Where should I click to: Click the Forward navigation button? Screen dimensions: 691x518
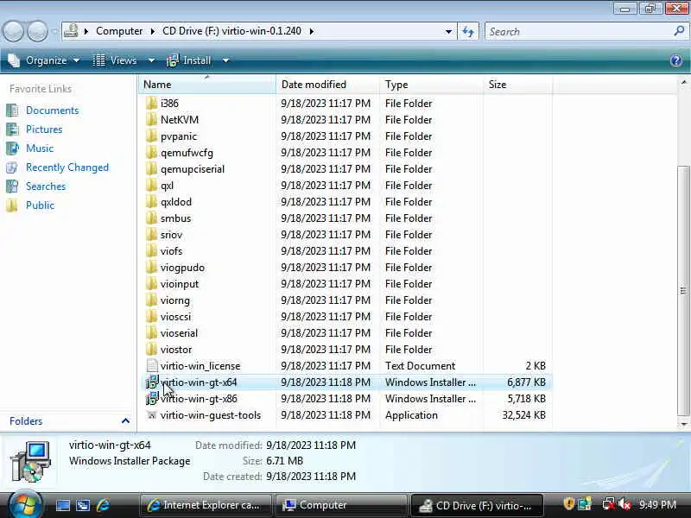pos(37,31)
